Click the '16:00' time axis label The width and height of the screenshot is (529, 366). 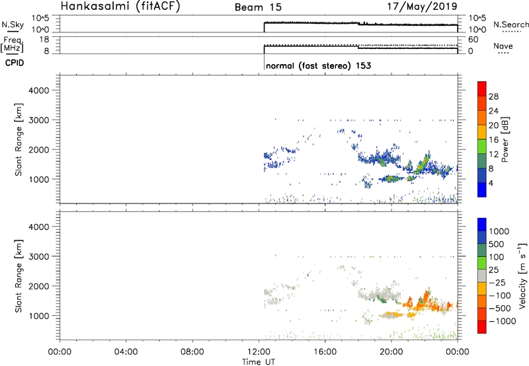325,351
